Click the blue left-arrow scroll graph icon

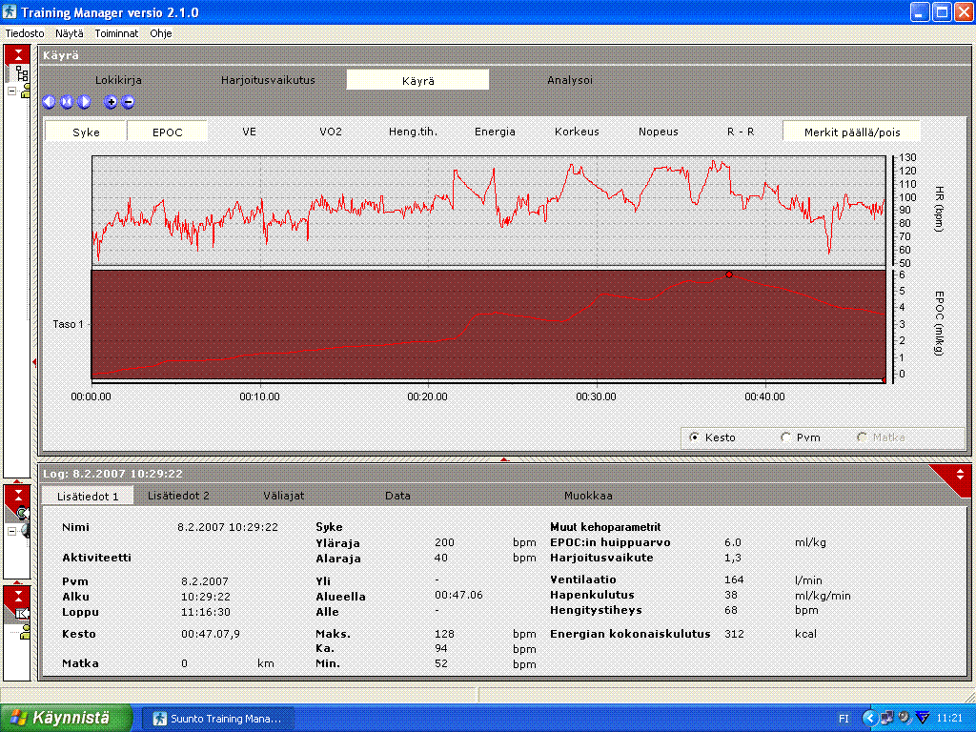coord(49,102)
